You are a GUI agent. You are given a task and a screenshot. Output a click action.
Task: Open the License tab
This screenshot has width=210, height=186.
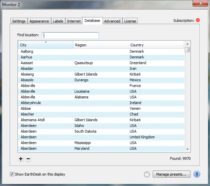point(130,21)
